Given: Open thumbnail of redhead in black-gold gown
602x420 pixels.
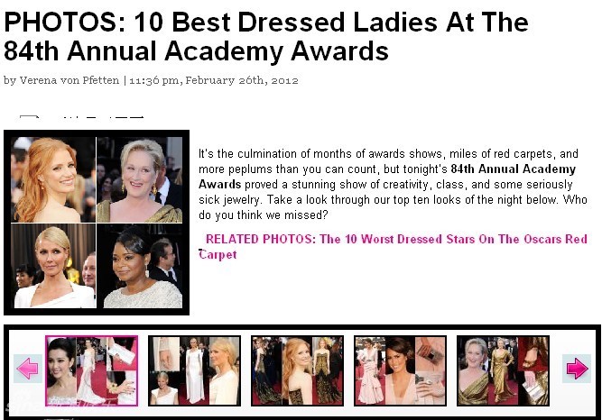Looking at the screenshot, I should [298, 371].
